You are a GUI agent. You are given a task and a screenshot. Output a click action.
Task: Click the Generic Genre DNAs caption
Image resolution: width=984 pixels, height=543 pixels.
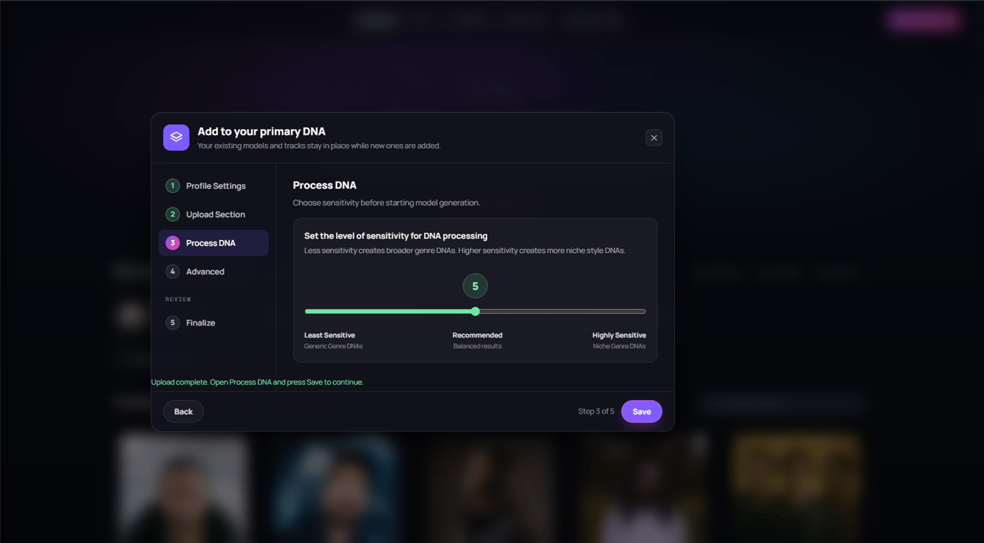point(333,346)
